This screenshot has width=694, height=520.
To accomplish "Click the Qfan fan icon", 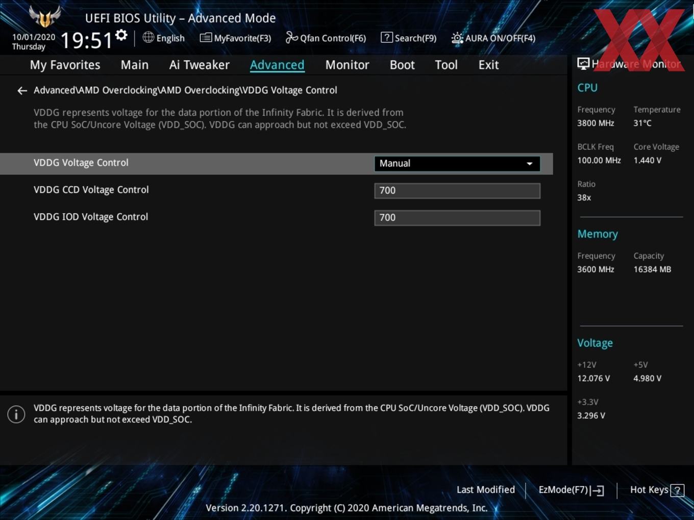I will click(291, 37).
